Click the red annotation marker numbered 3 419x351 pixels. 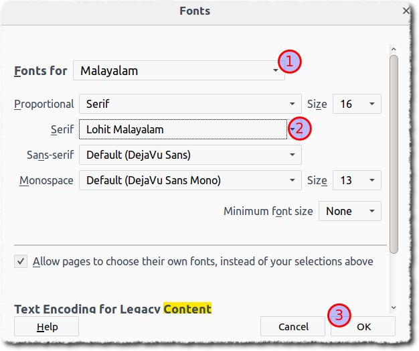(x=341, y=315)
